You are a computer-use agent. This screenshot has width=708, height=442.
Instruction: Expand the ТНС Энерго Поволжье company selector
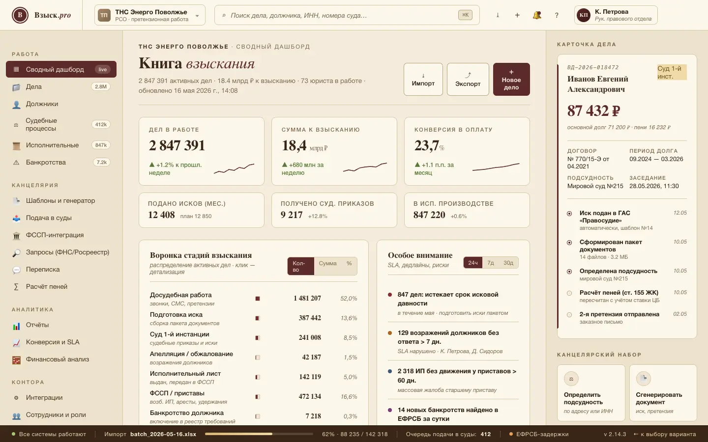tap(150, 15)
